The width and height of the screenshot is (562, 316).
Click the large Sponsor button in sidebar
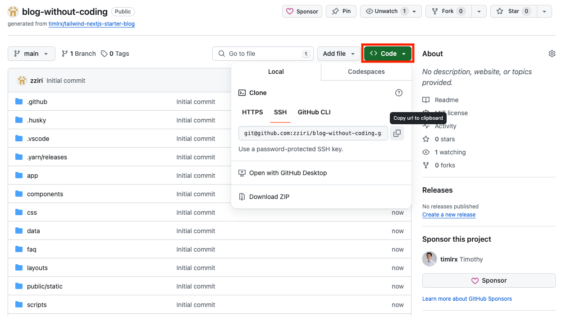point(489,280)
